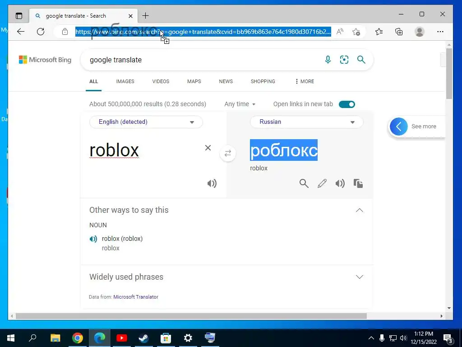Click the browser profile avatar

(419, 32)
